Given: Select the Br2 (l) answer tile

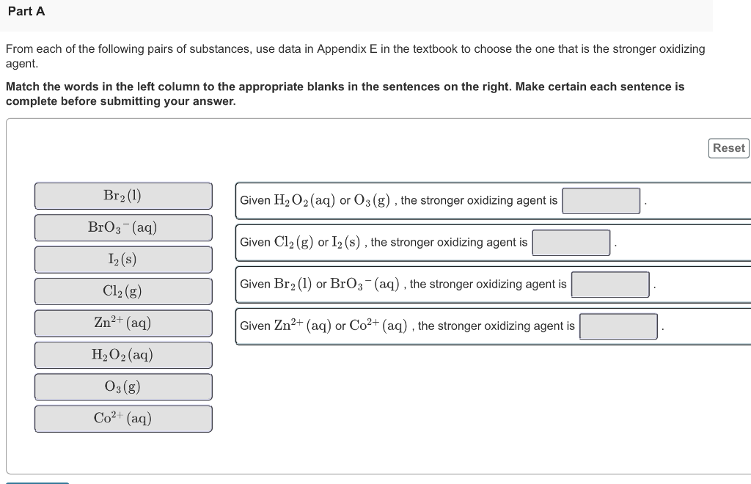Looking at the screenshot, I should [122, 195].
